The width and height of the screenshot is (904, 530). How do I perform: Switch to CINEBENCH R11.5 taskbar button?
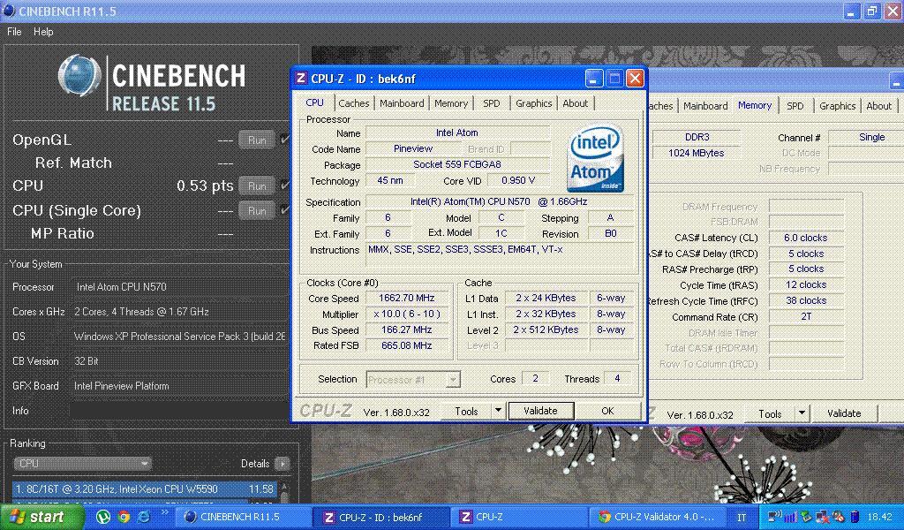pyautogui.click(x=242, y=517)
